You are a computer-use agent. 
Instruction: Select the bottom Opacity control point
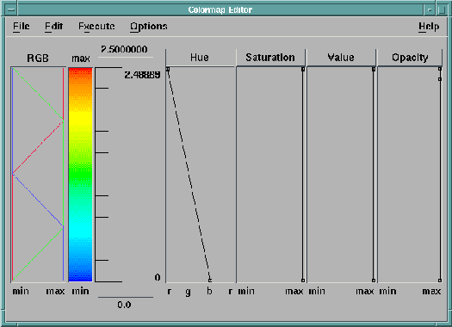pyautogui.click(x=440, y=280)
